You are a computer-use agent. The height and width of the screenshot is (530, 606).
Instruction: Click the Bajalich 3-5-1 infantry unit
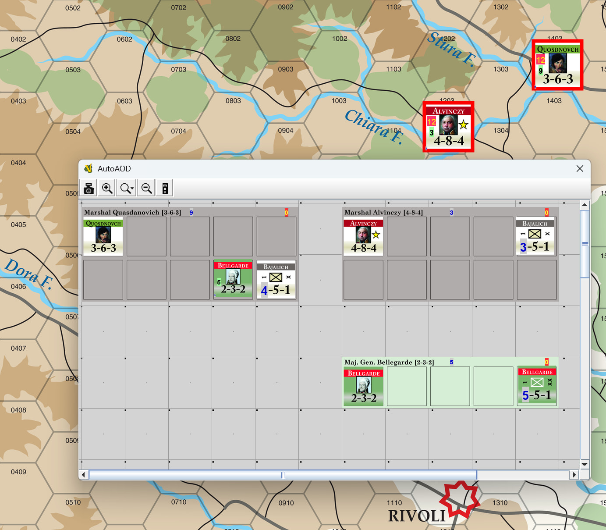coord(535,237)
